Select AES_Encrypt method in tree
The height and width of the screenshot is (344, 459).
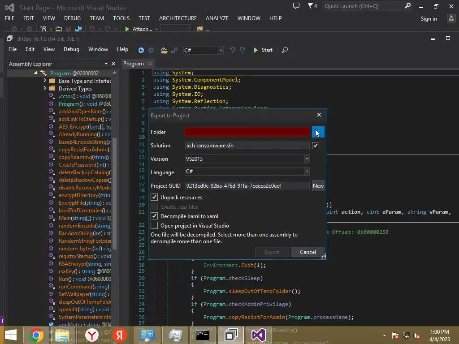[85, 127]
